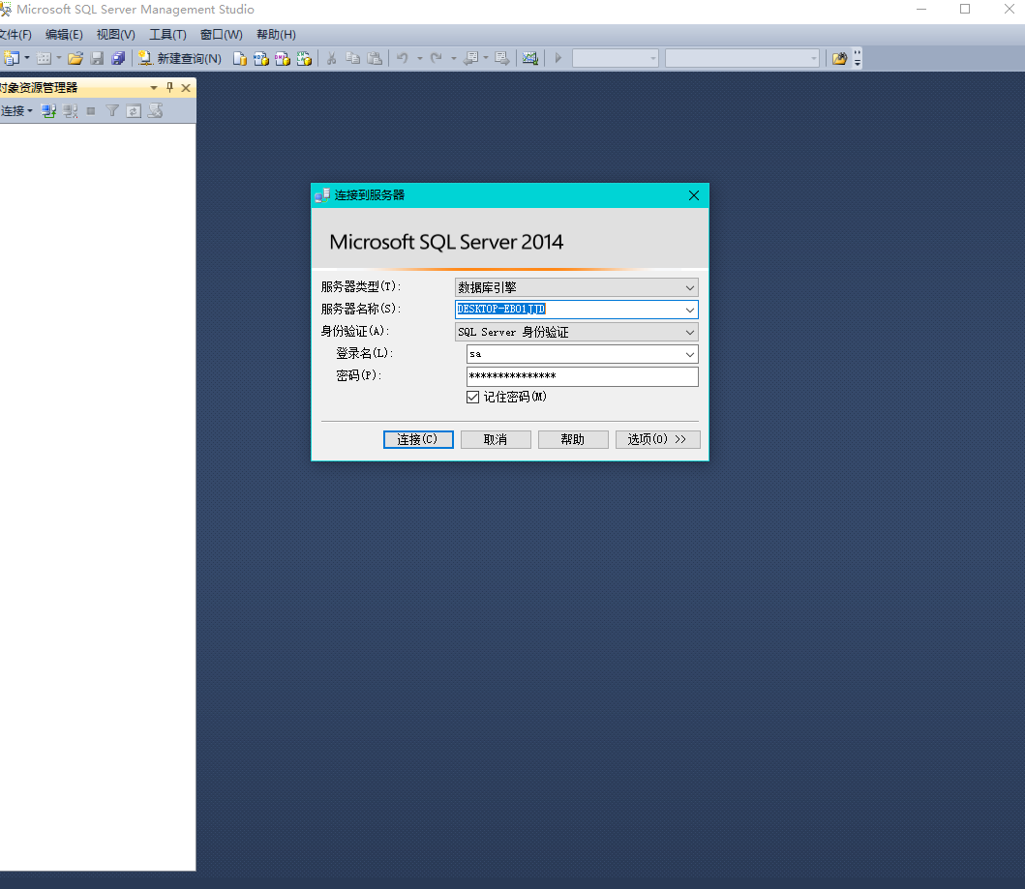Open the 文件(F) menu

point(15,35)
